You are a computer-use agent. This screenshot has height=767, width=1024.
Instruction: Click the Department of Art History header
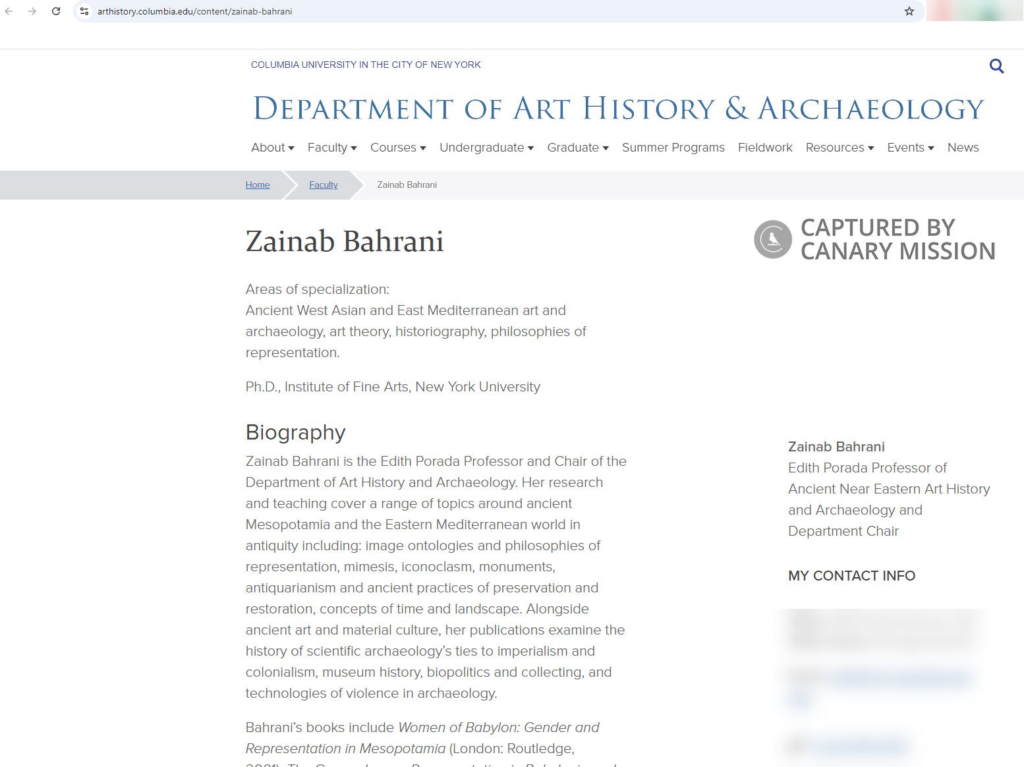pyautogui.click(x=615, y=107)
